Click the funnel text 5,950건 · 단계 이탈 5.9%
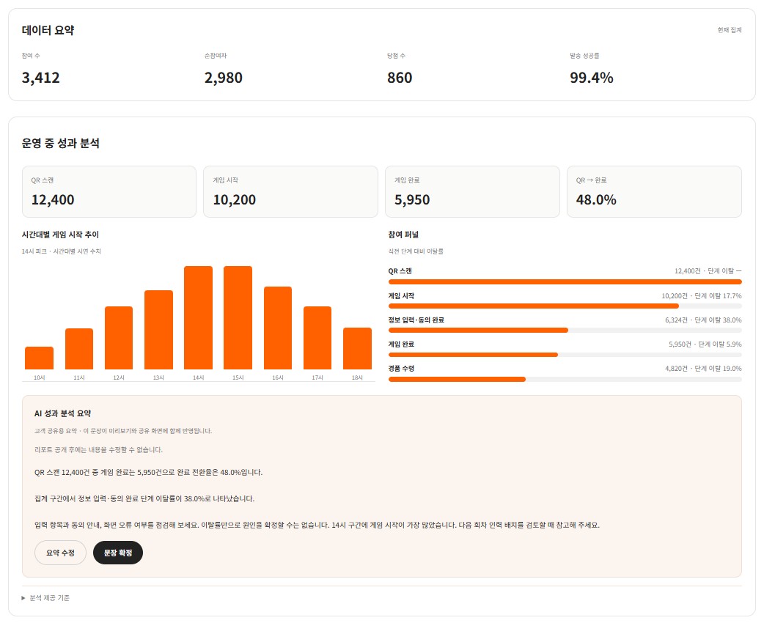 pyautogui.click(x=705, y=344)
